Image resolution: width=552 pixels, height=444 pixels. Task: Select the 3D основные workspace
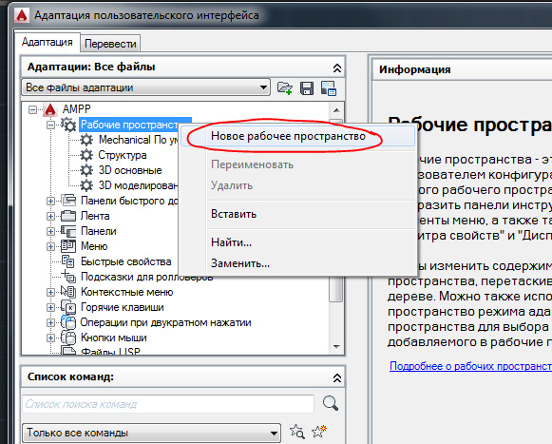130,170
